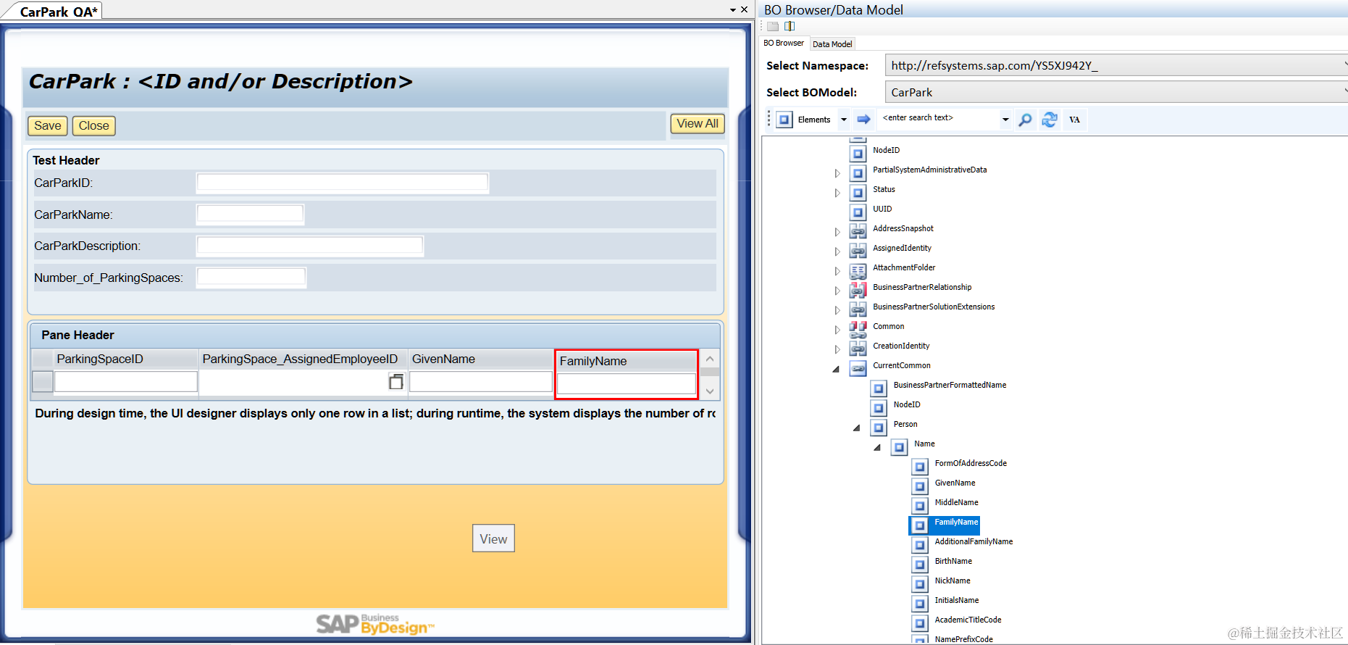Click the ParkingSpaceID cell in the list row

coord(126,382)
